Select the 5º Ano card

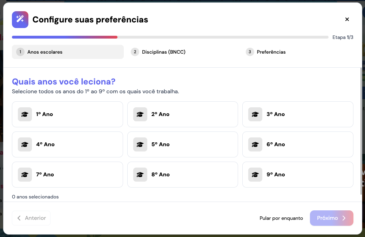(182, 144)
